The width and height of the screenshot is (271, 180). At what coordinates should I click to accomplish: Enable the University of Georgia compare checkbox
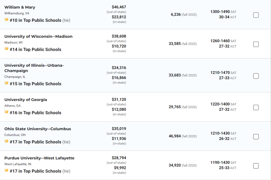coord(256,107)
